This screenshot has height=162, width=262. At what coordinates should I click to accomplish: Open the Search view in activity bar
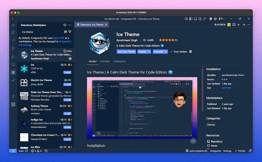pos(13,40)
